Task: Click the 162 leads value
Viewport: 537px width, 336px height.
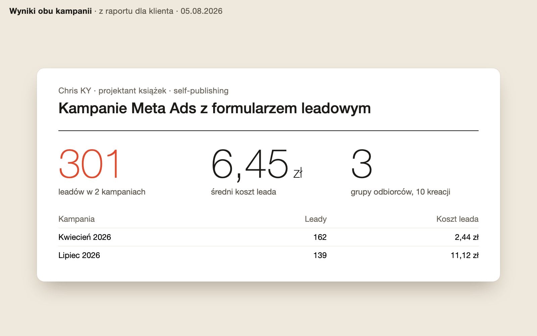Action: tap(320, 237)
